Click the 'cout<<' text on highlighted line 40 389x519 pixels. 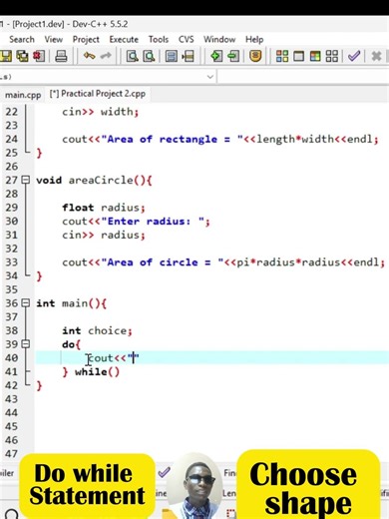[x=107, y=358]
